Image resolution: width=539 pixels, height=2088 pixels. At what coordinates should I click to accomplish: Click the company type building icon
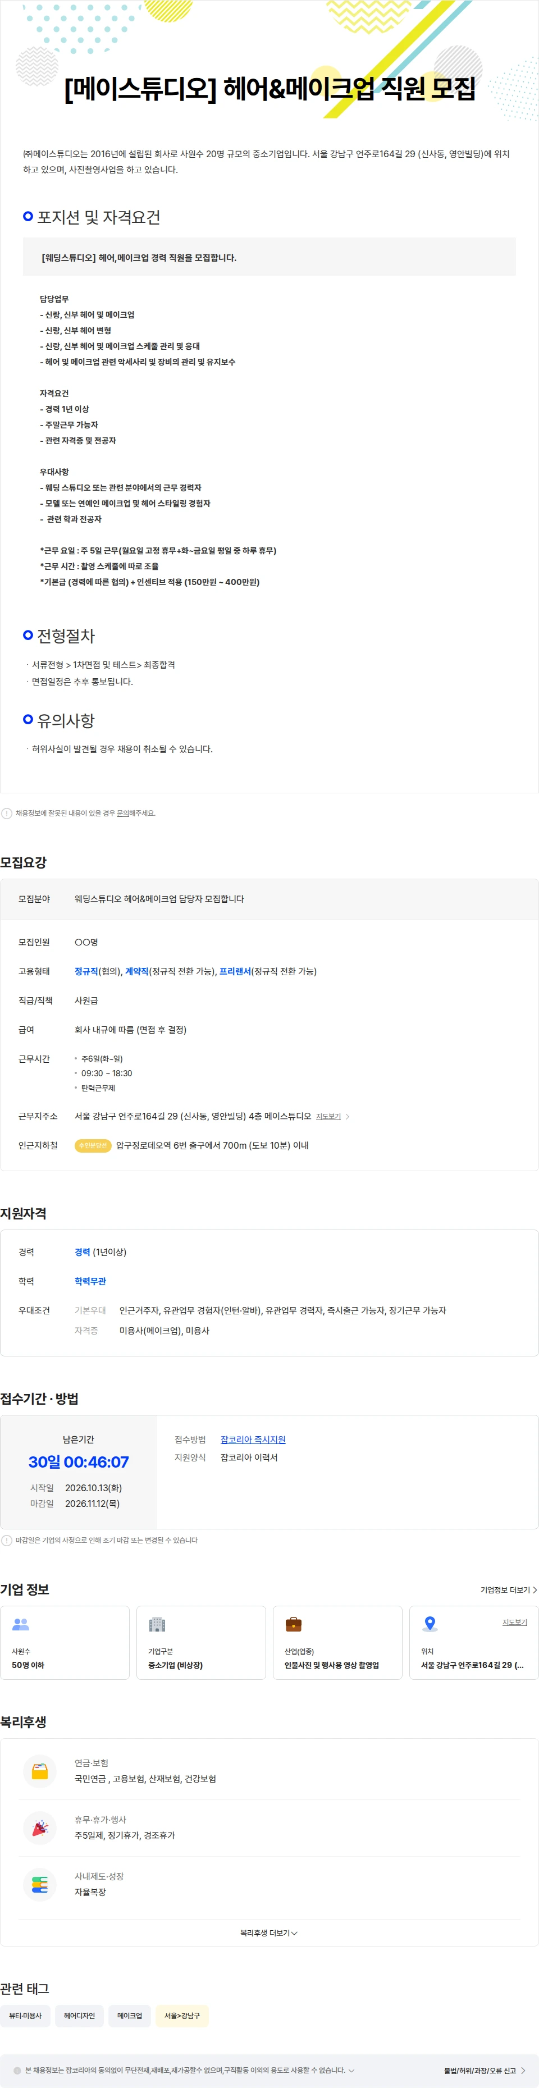pyautogui.click(x=157, y=1624)
